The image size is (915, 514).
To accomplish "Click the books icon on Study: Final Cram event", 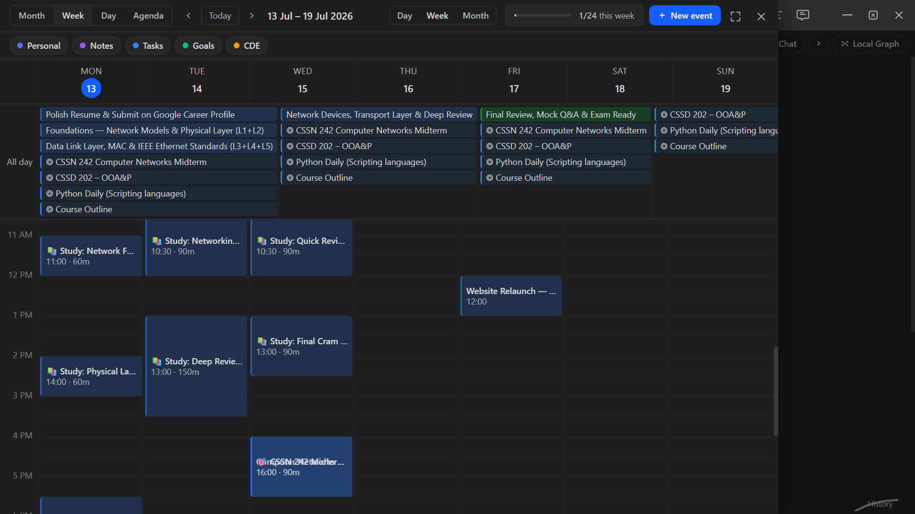I will pos(262,341).
